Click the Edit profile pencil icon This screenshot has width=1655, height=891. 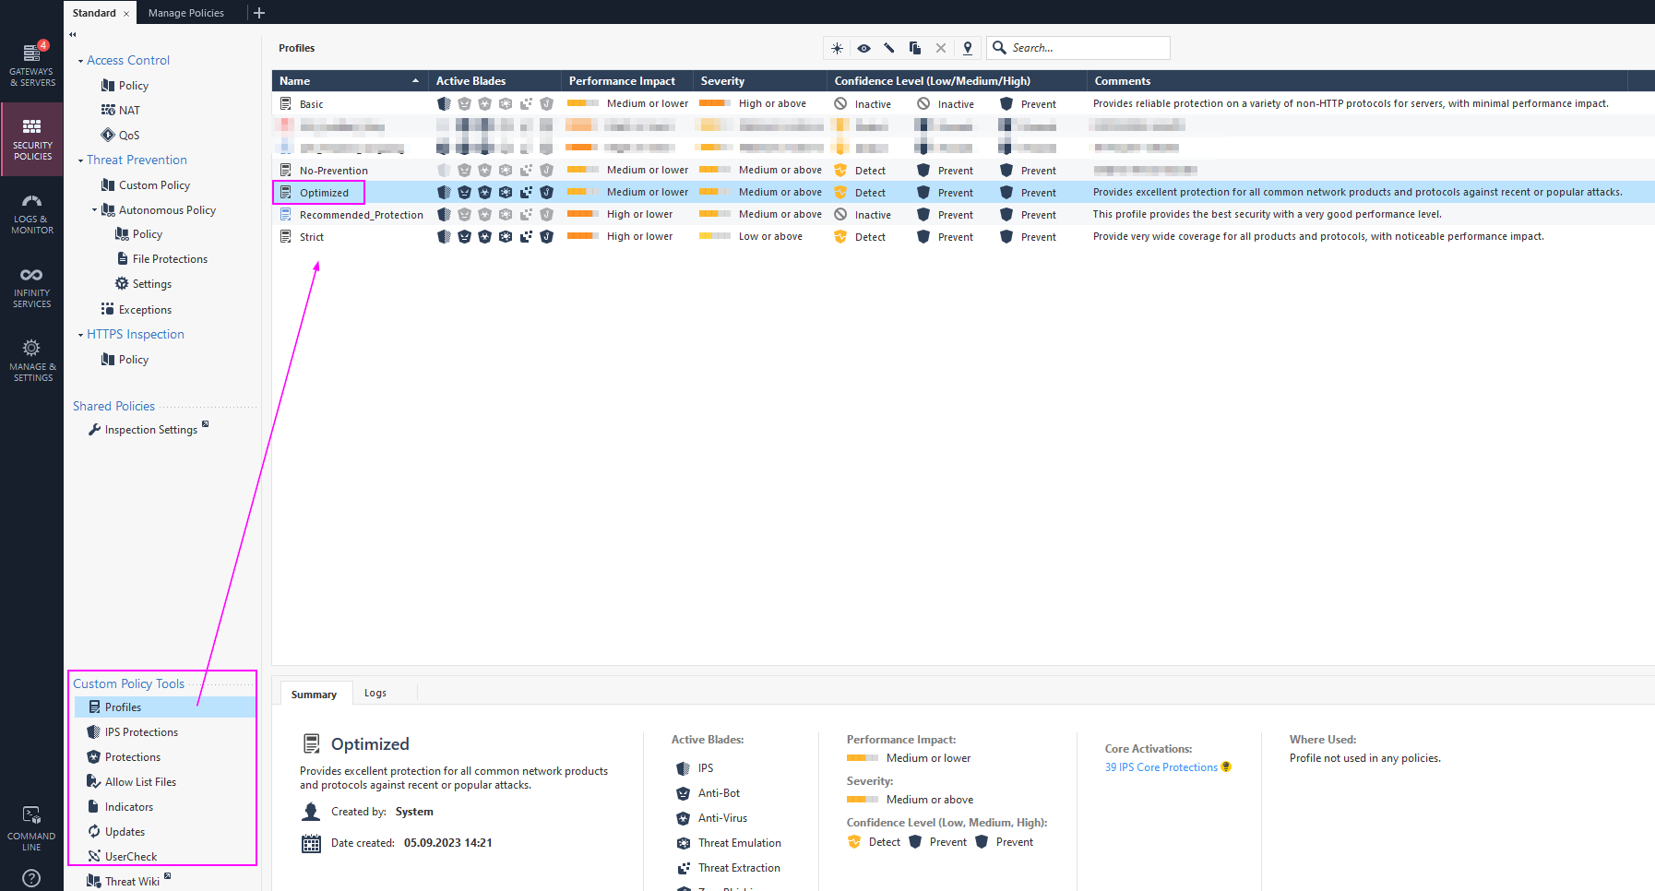point(889,48)
